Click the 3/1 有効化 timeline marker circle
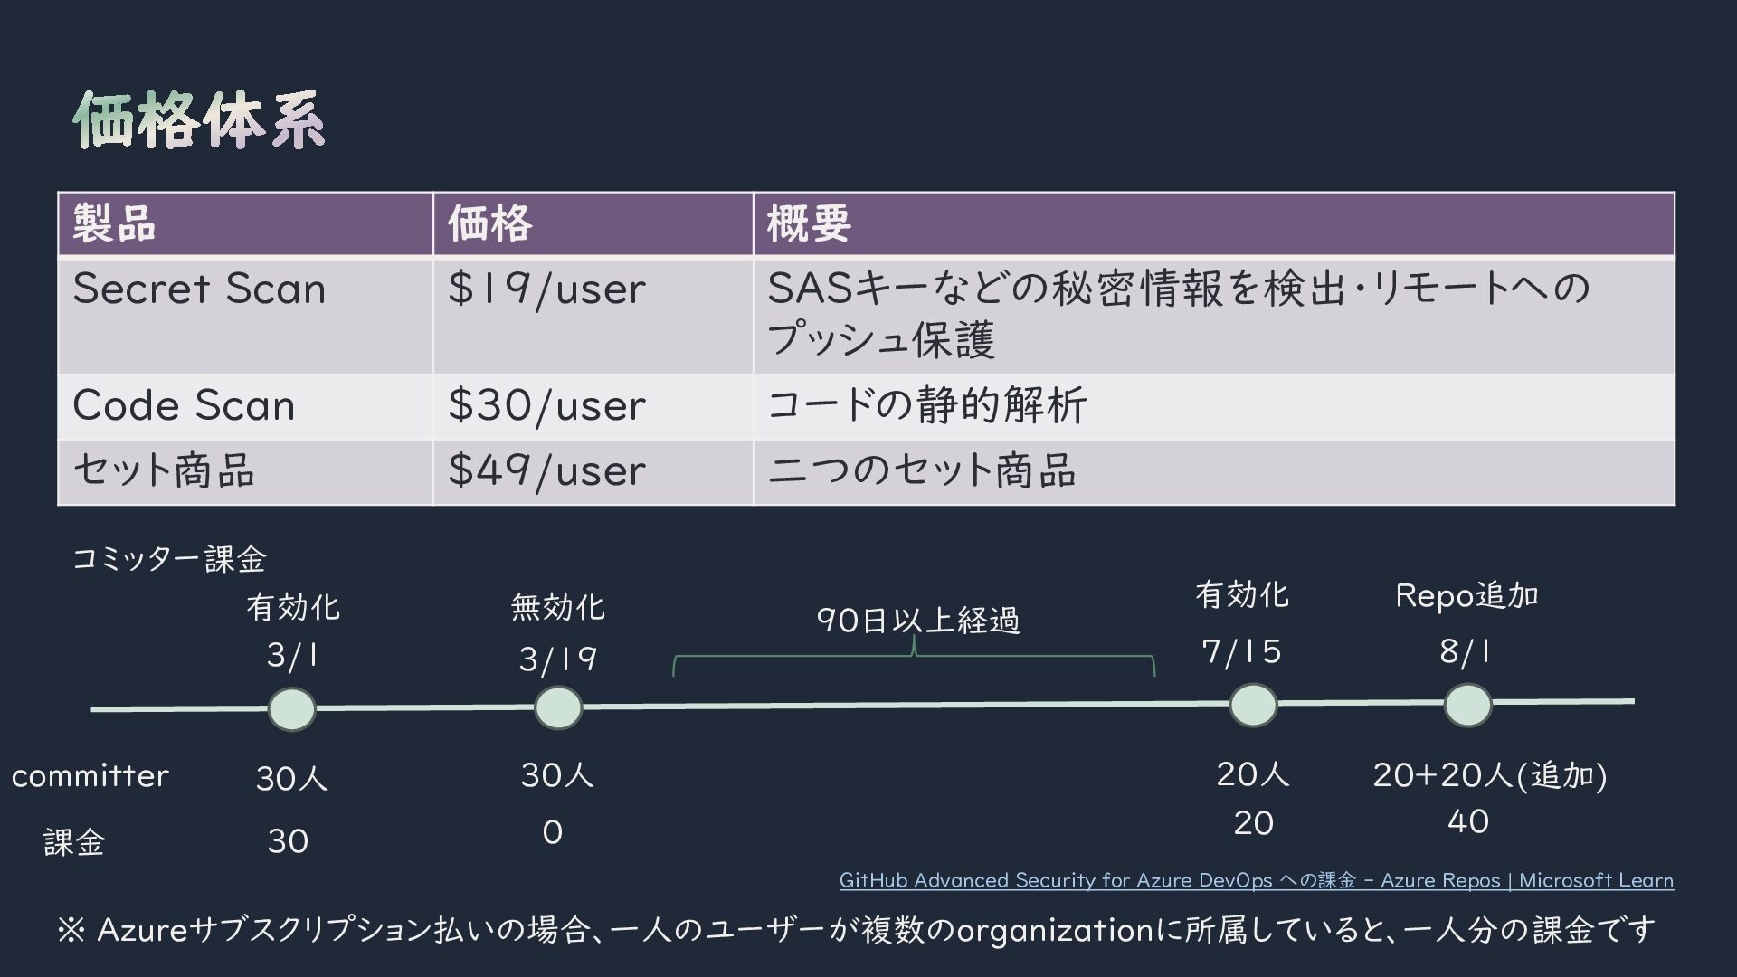Viewport: 1737px width, 977px height. (x=292, y=709)
